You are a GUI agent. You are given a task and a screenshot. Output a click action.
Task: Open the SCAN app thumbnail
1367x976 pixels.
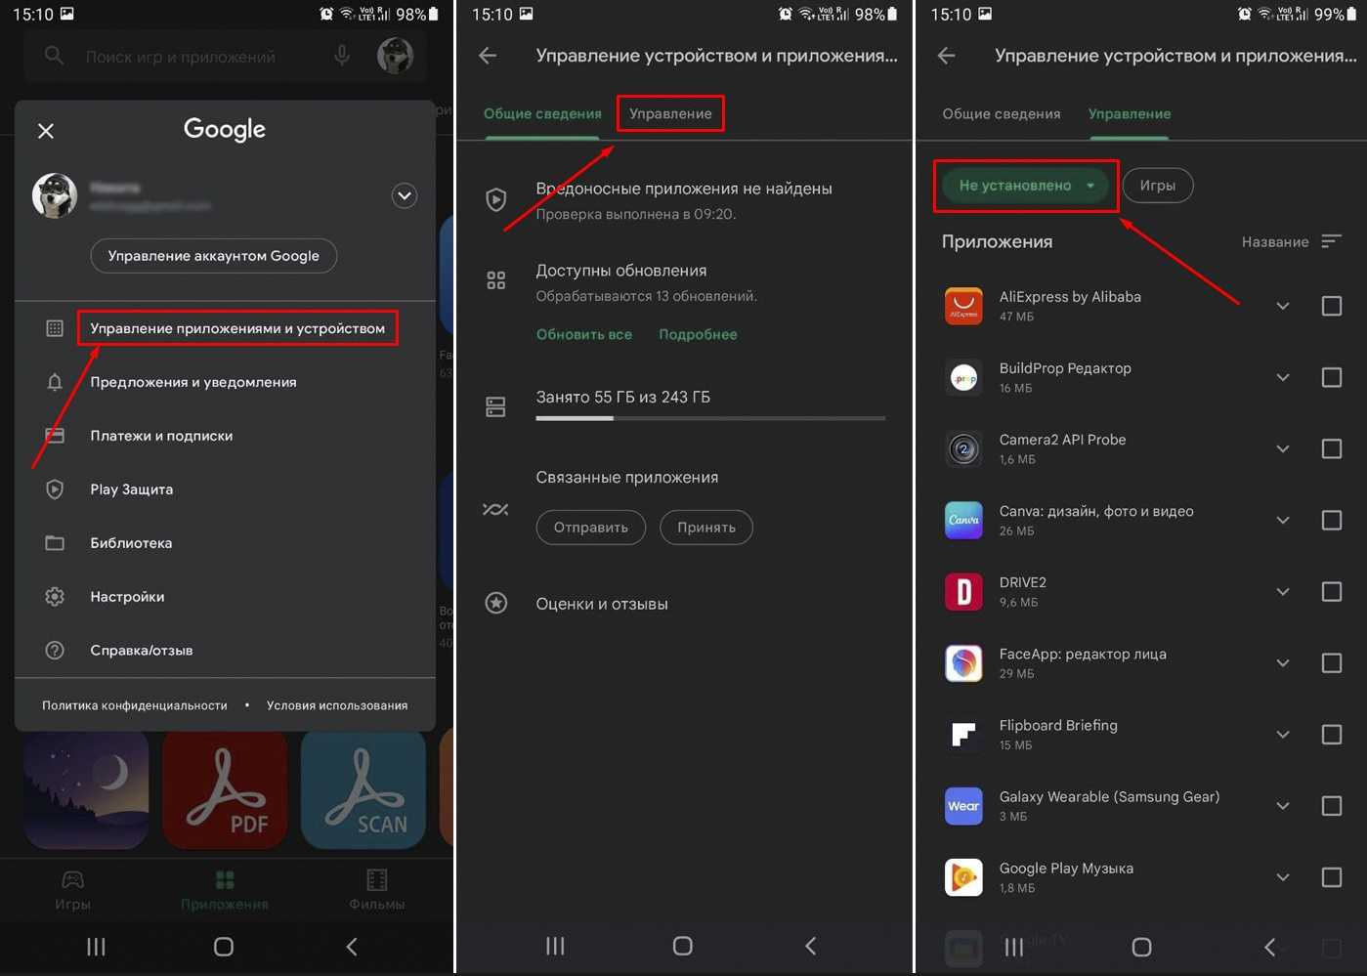tap(363, 790)
